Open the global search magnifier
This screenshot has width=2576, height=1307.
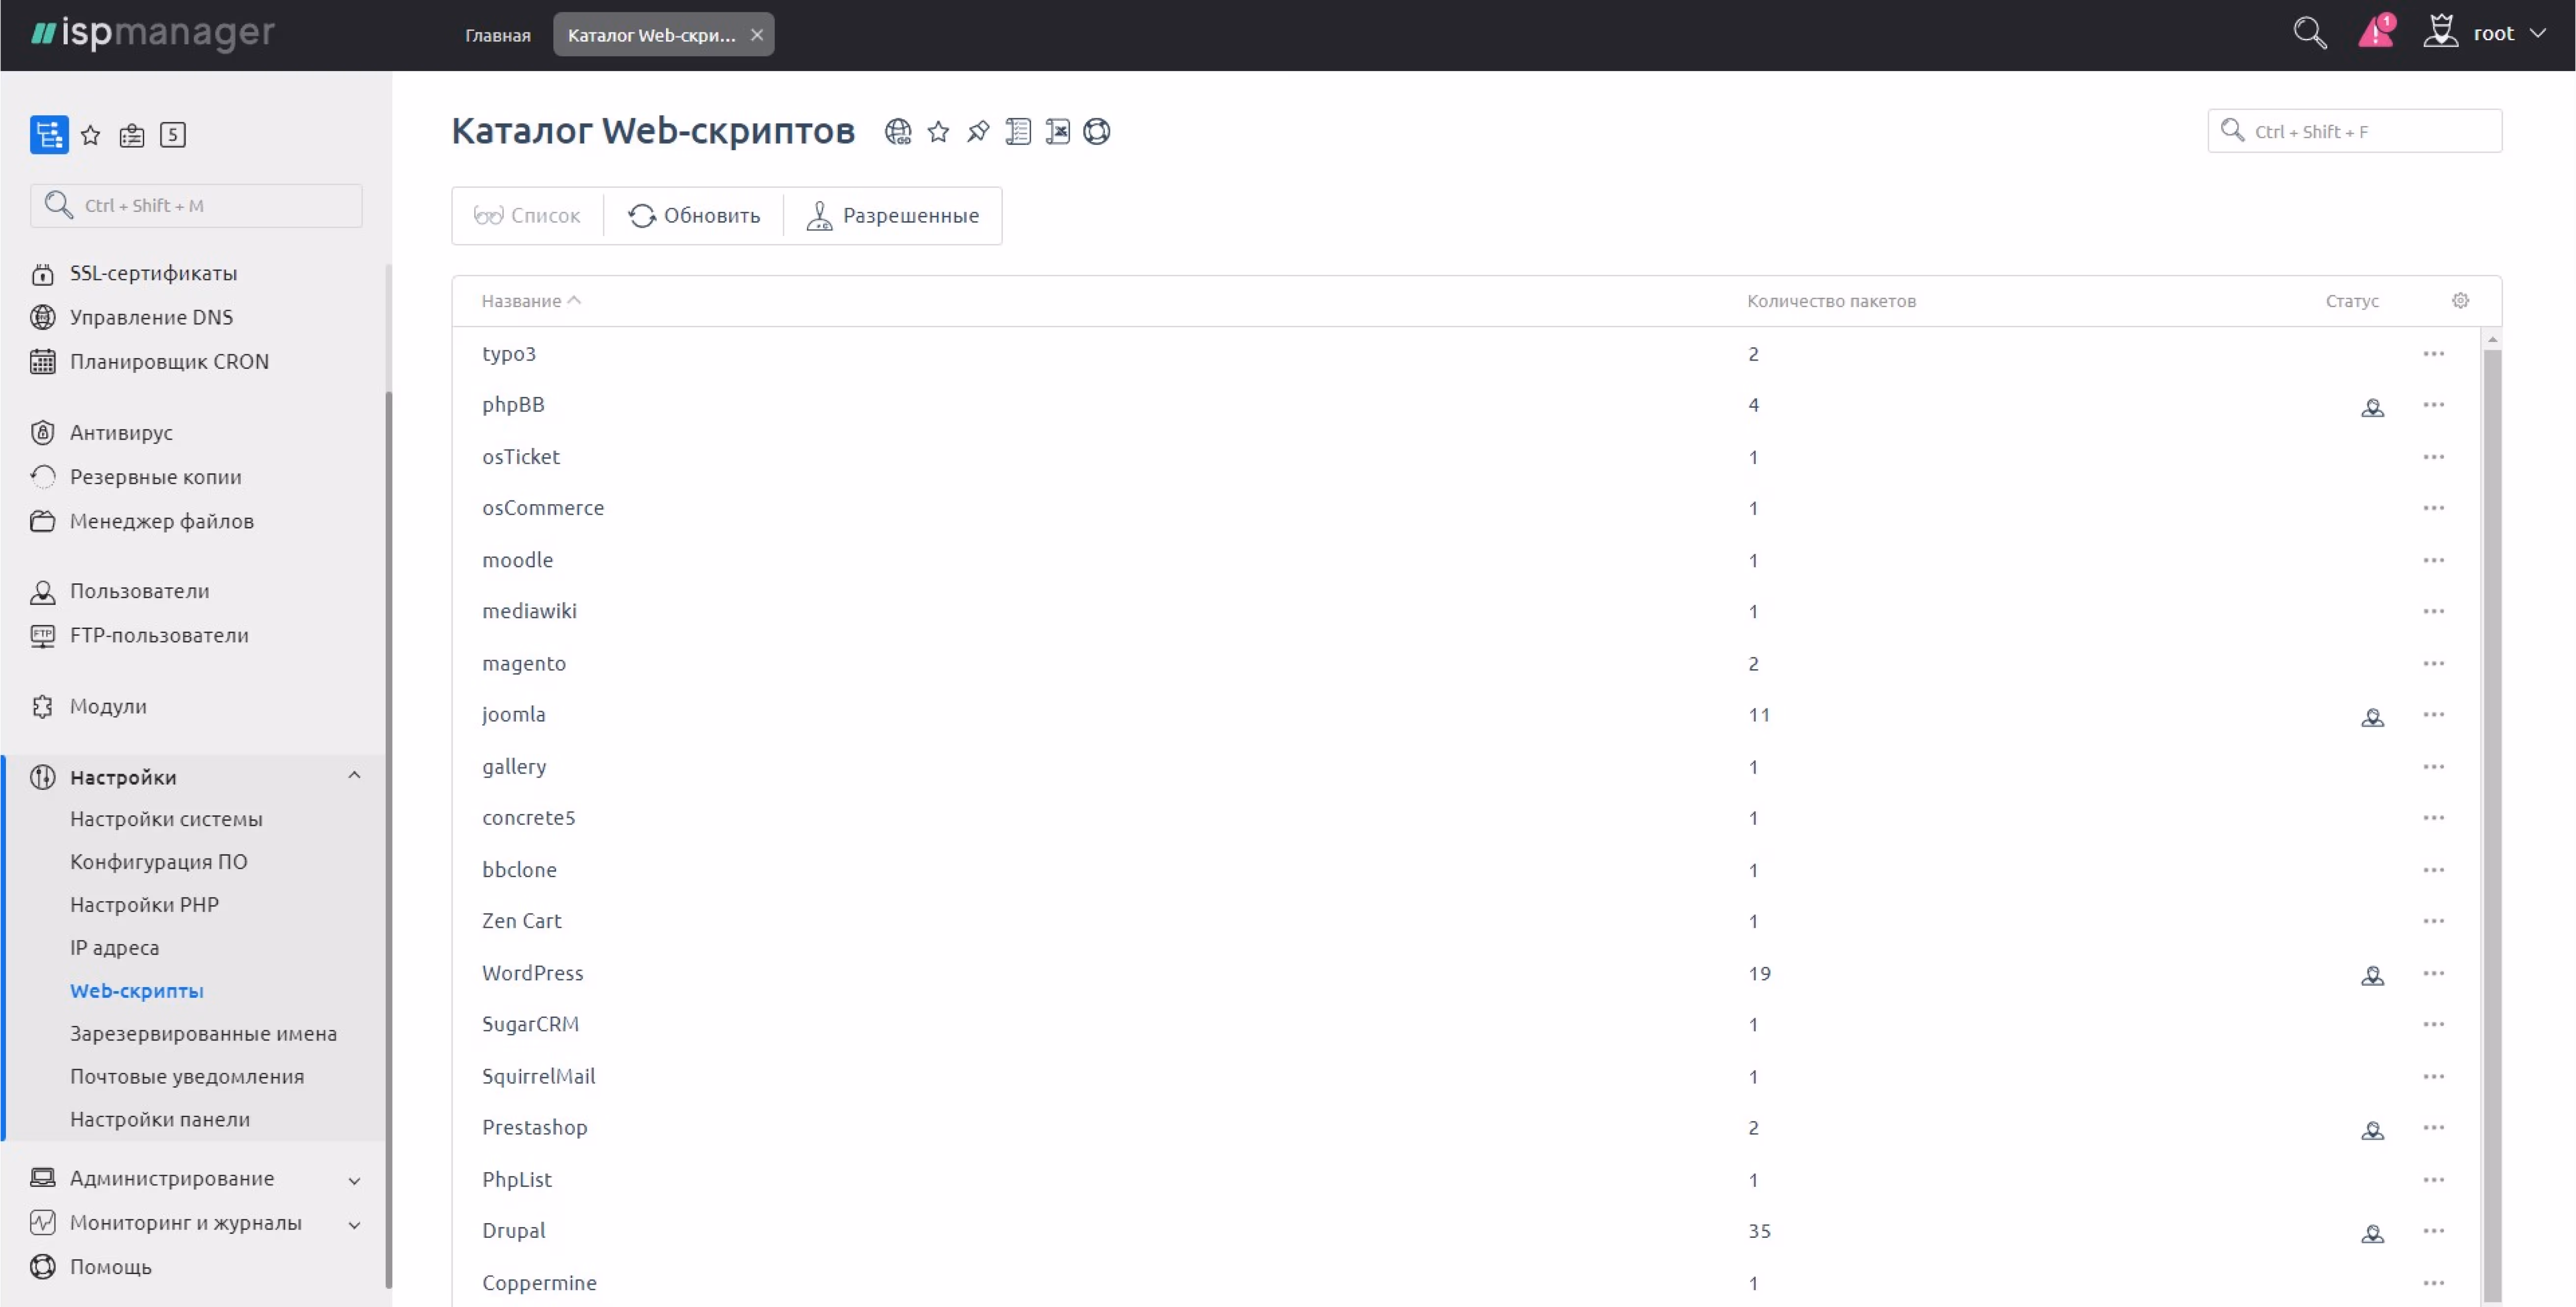2309,33
